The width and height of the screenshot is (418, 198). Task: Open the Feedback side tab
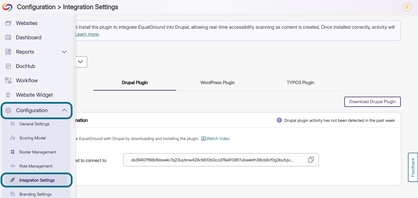413,167
